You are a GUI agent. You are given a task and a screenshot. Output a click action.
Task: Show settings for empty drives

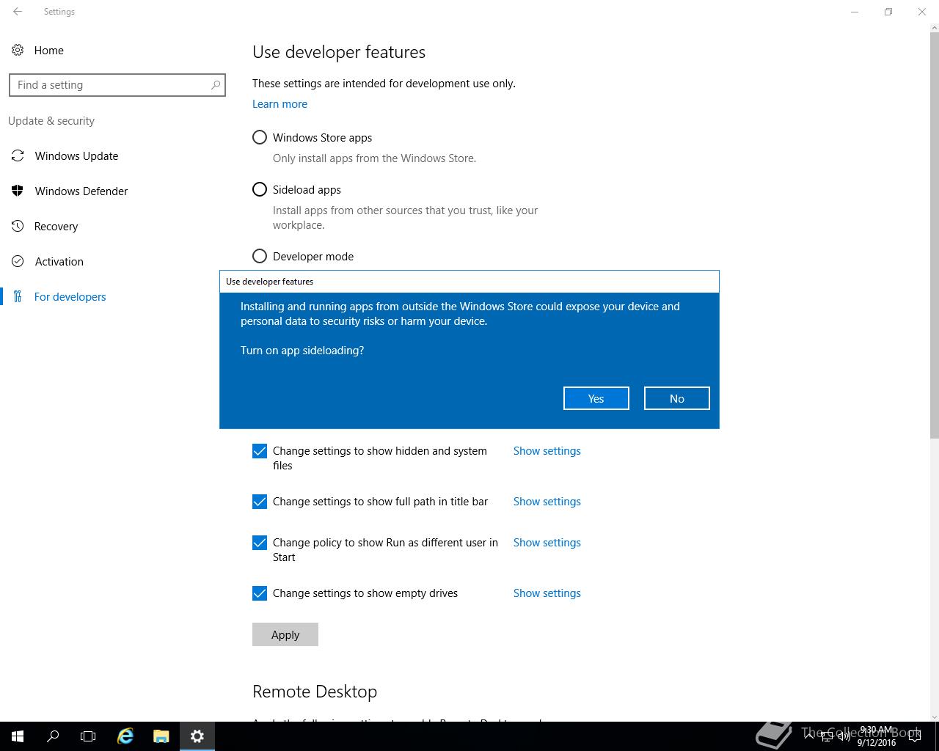tap(547, 593)
